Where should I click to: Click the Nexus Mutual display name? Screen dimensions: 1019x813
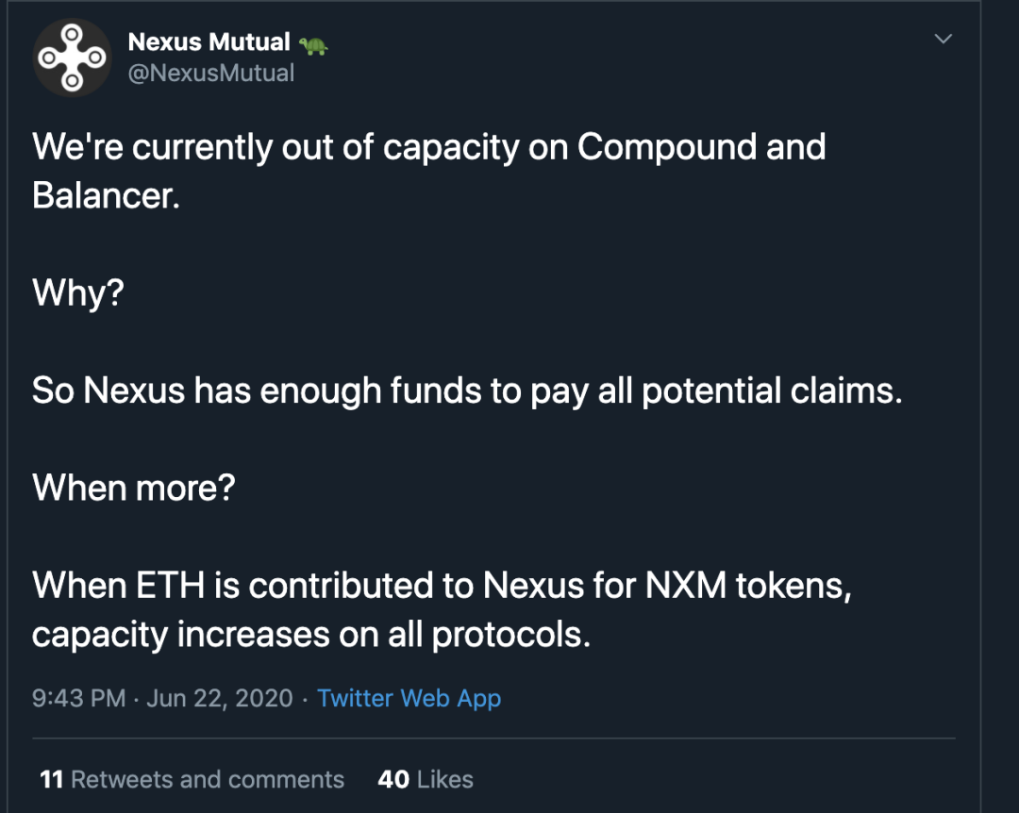(209, 42)
